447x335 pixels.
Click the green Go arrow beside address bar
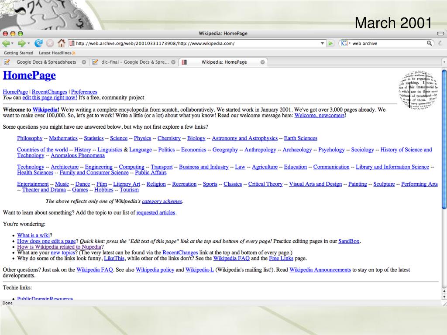coord(330,43)
